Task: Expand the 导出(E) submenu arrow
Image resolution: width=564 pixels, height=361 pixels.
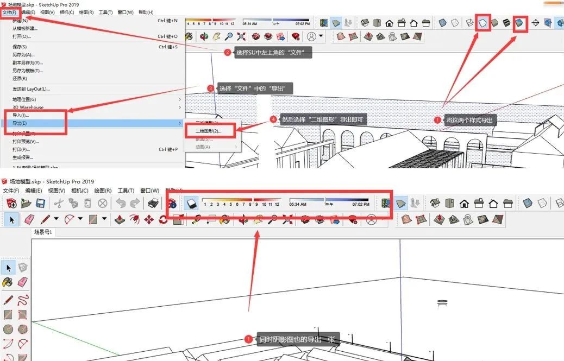Action: point(180,123)
